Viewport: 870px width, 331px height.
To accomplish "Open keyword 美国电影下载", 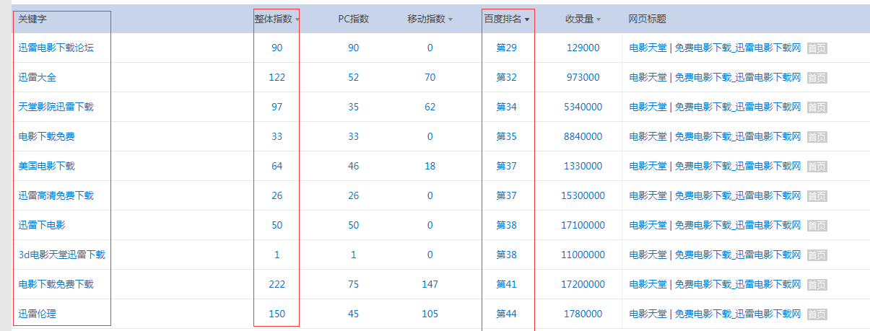I will [46, 166].
